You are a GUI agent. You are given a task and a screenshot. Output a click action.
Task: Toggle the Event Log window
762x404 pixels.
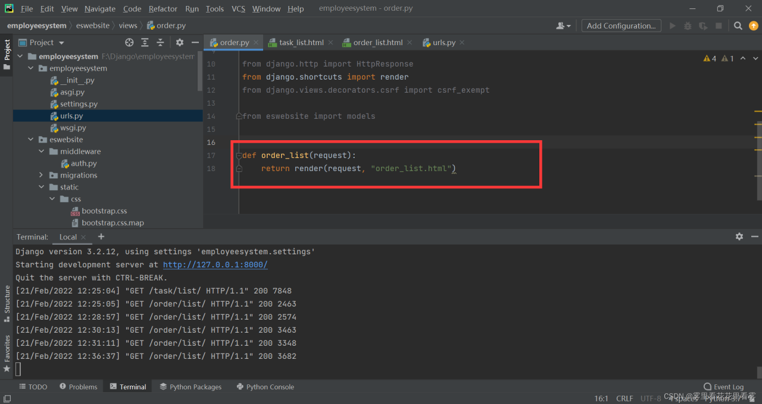pos(723,387)
